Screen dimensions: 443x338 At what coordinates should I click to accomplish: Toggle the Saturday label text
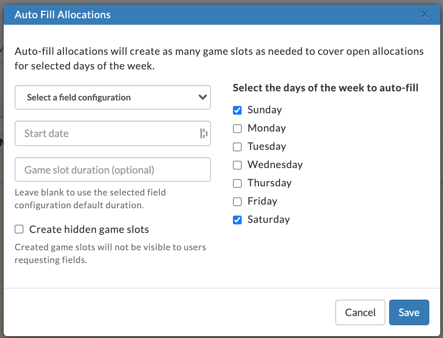pyautogui.click(x=269, y=220)
